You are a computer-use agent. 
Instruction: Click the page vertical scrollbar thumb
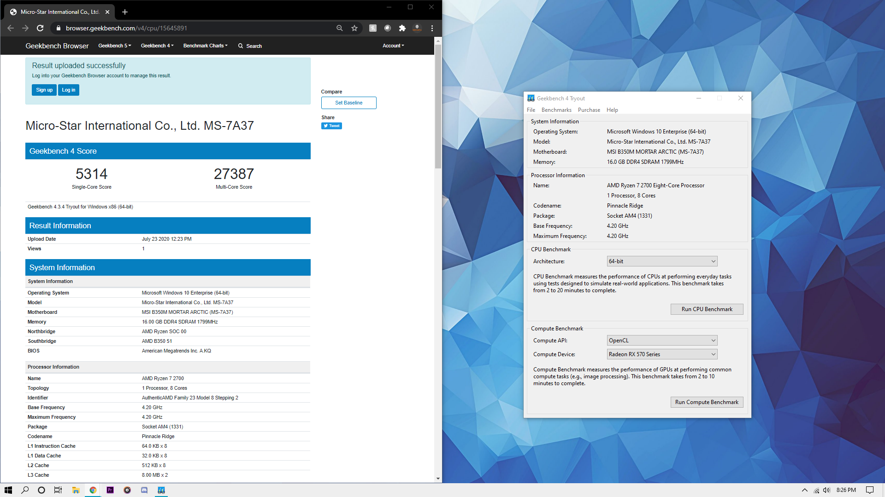438,106
